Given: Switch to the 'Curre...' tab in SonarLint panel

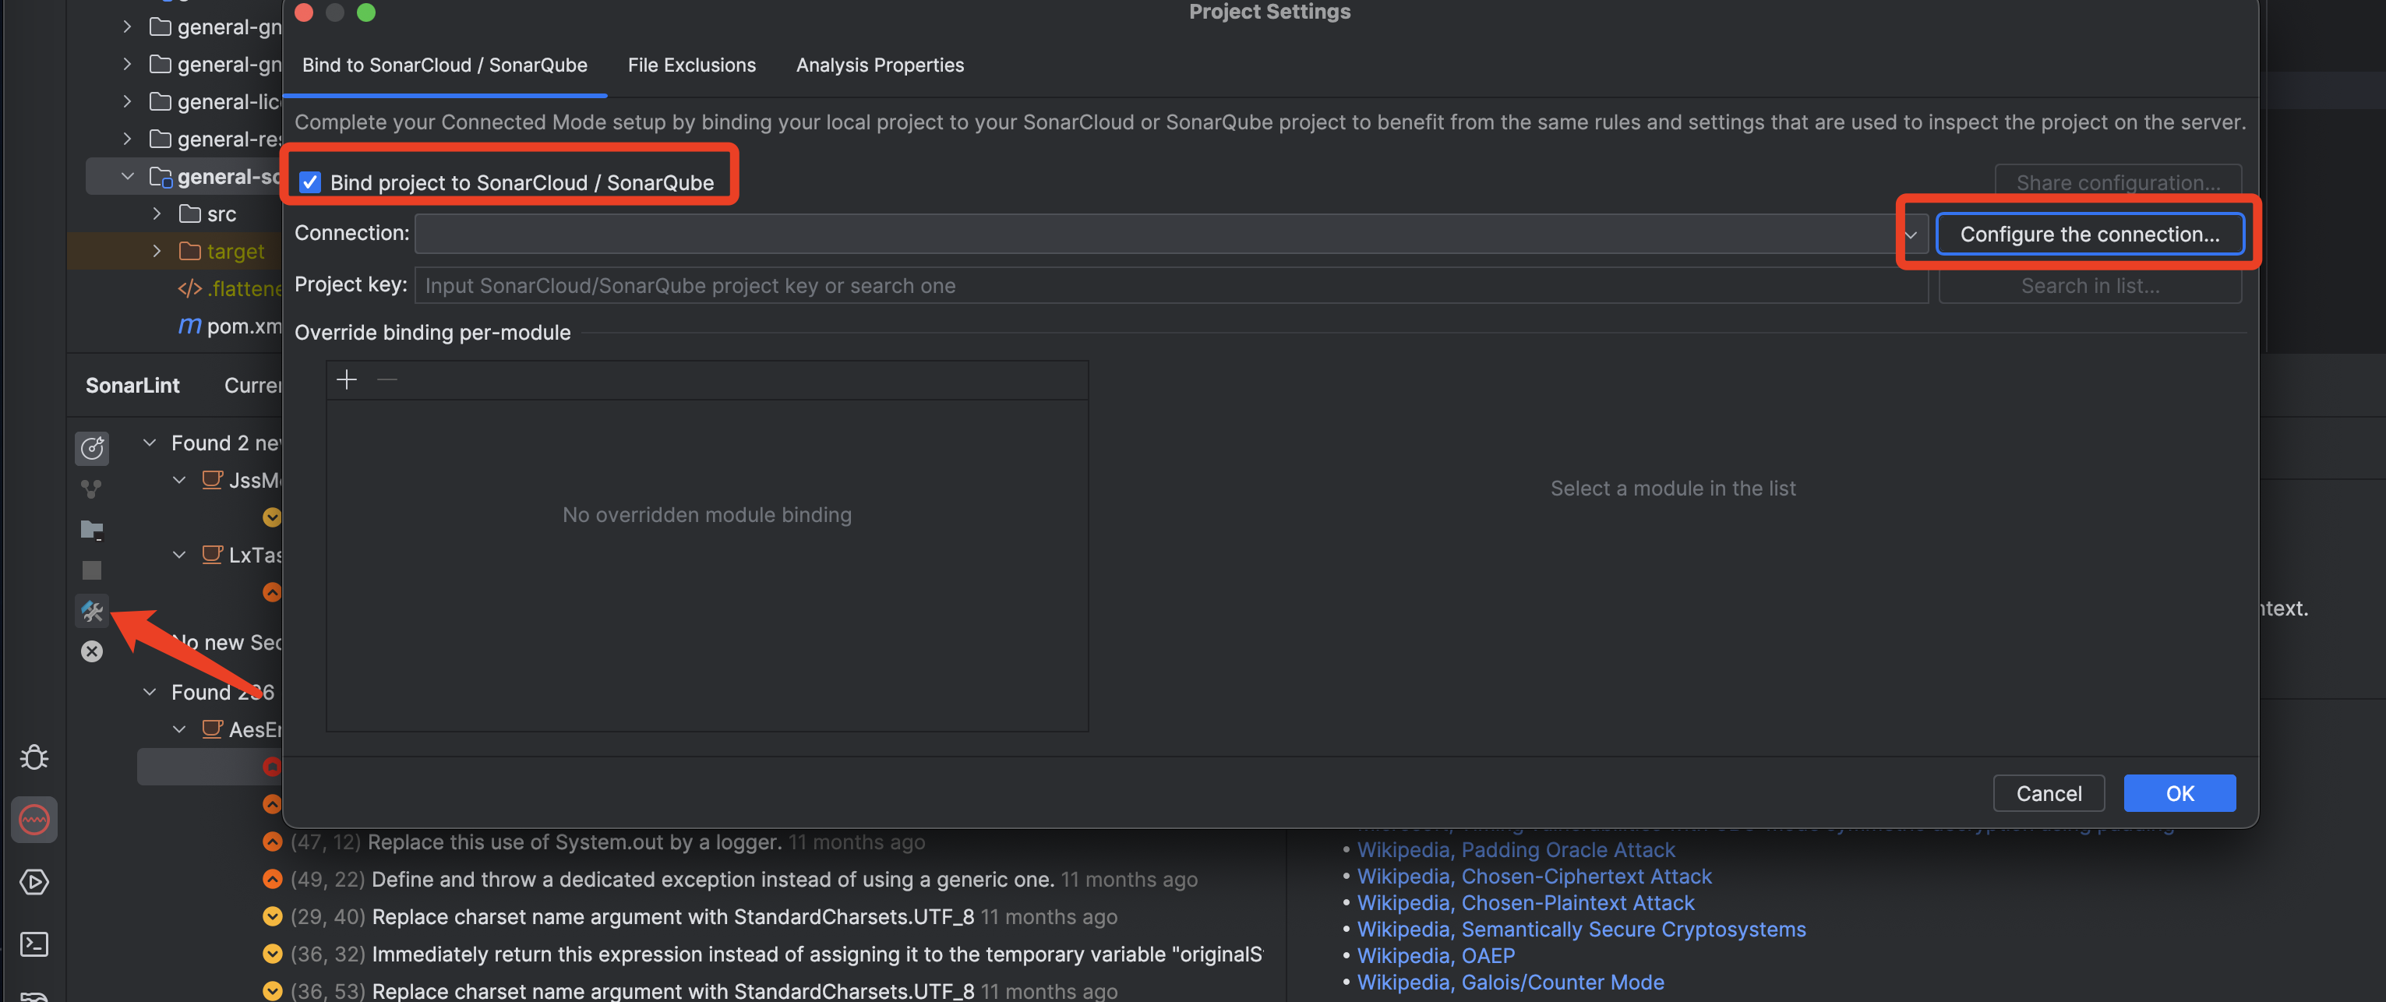Looking at the screenshot, I should point(252,385).
